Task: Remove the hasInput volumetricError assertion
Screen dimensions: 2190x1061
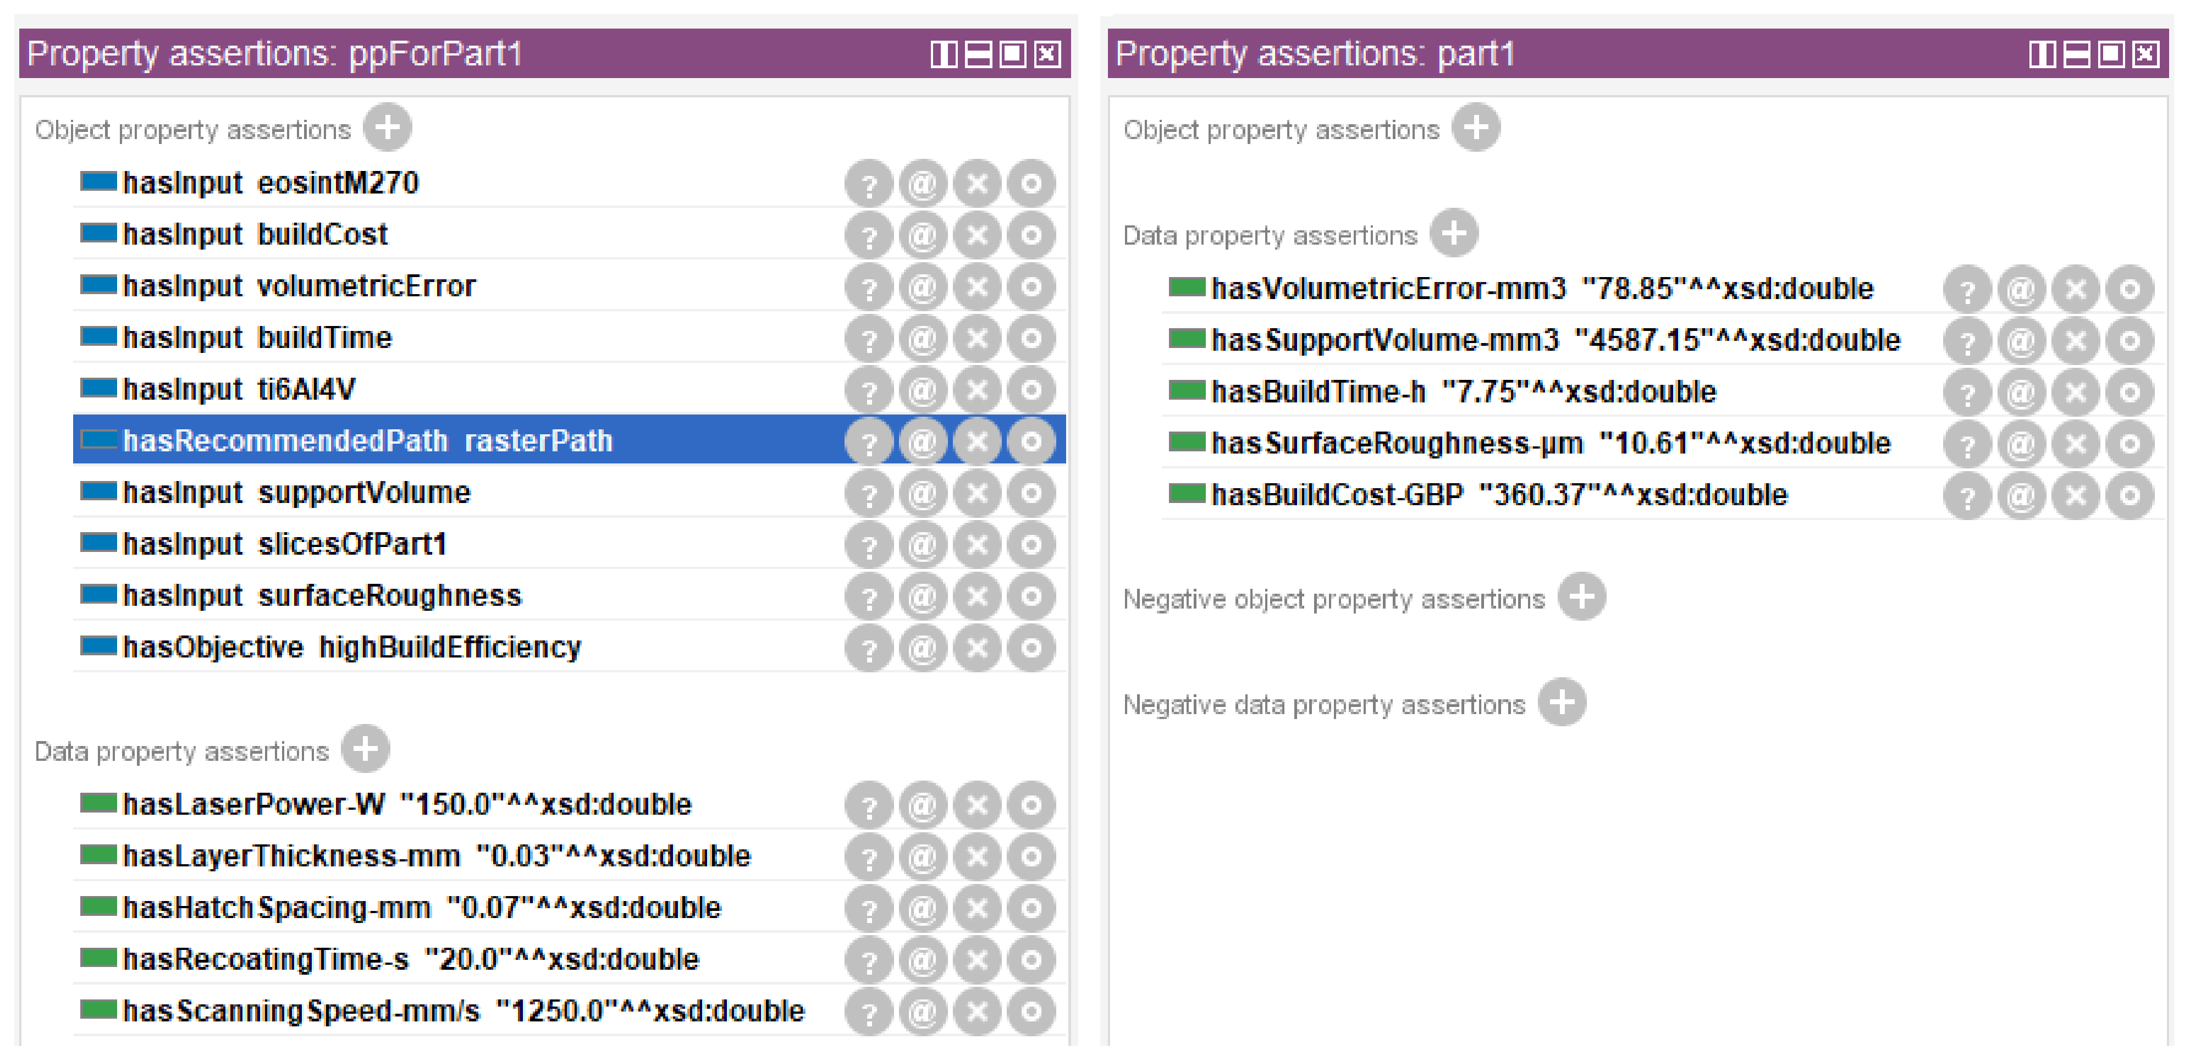Action: pos(977,288)
